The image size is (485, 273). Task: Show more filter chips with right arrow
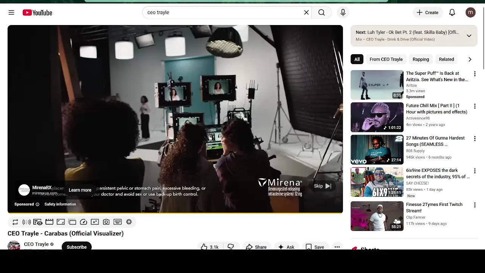click(470, 59)
